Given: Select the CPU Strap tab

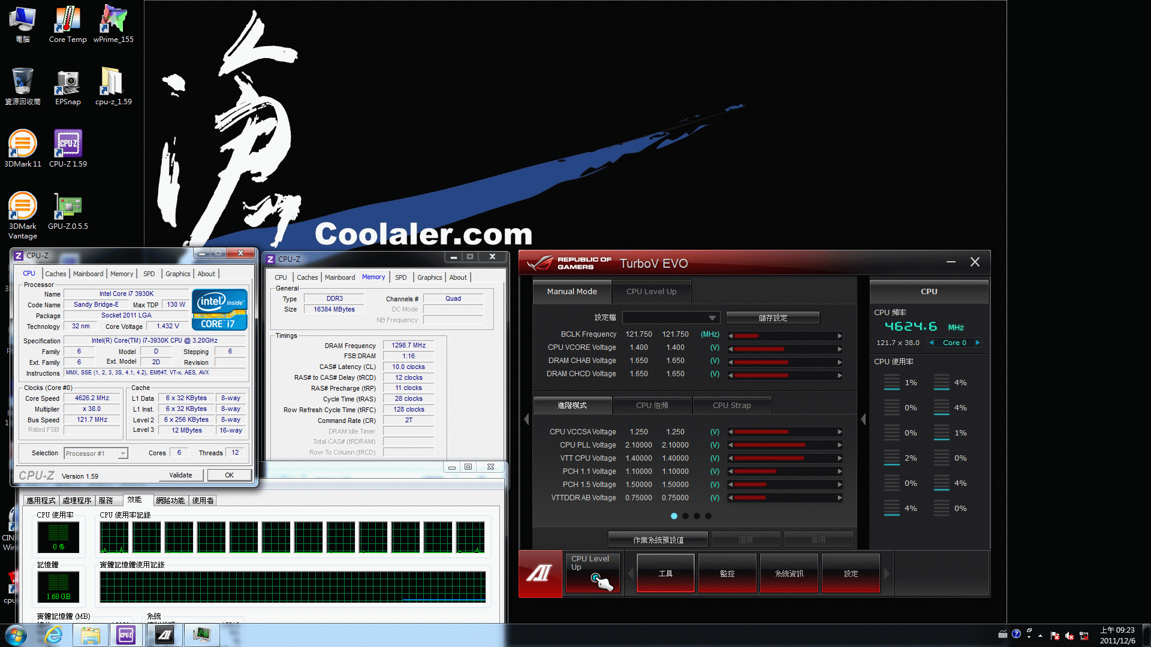Looking at the screenshot, I should (x=731, y=406).
